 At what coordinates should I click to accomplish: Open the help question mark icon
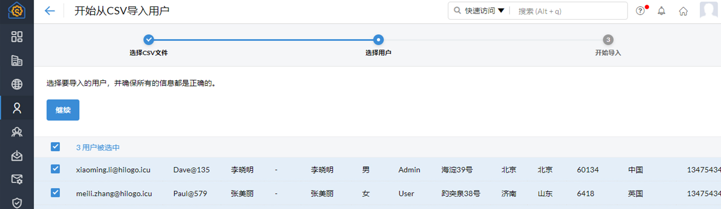click(x=640, y=11)
